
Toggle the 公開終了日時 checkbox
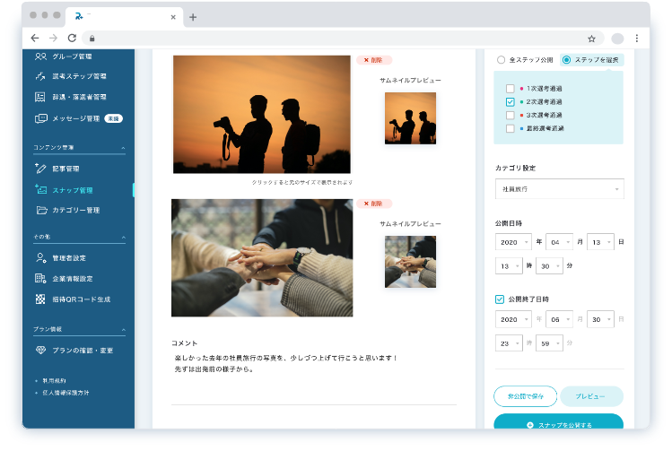(x=500, y=299)
